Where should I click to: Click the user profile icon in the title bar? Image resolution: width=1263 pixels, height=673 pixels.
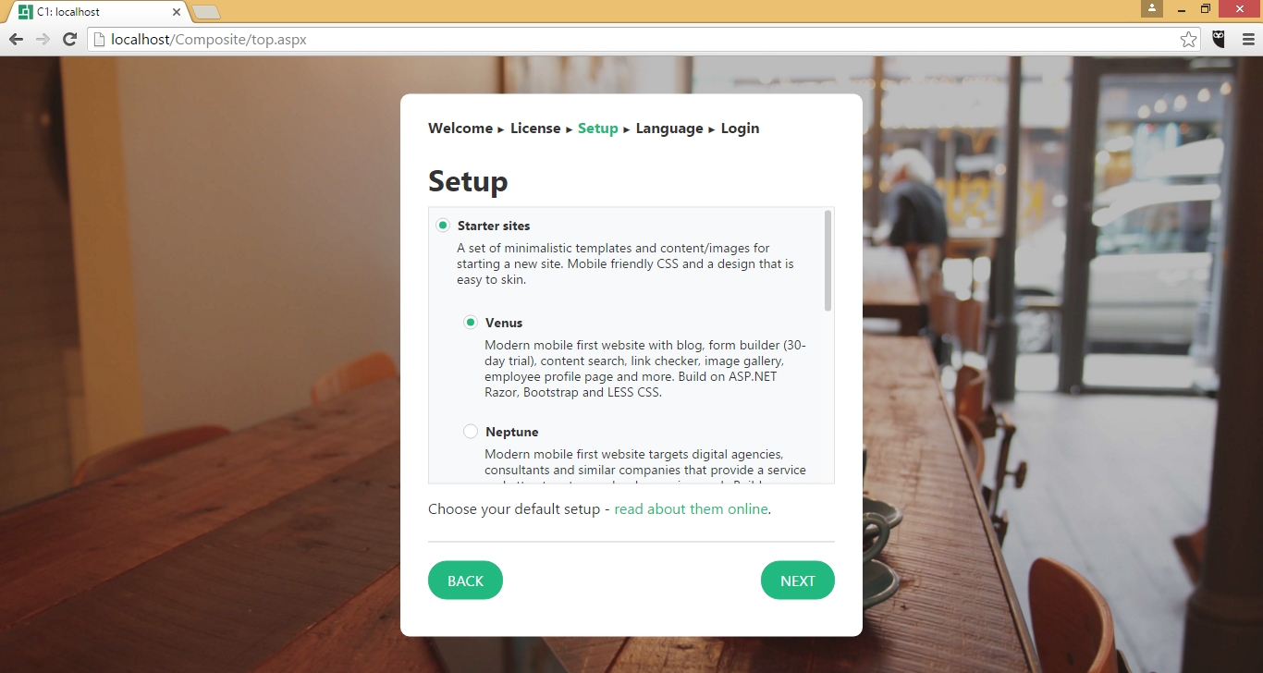[x=1151, y=8]
